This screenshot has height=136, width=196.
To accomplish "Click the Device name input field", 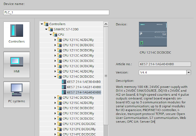I will click(x=56, y=13).
